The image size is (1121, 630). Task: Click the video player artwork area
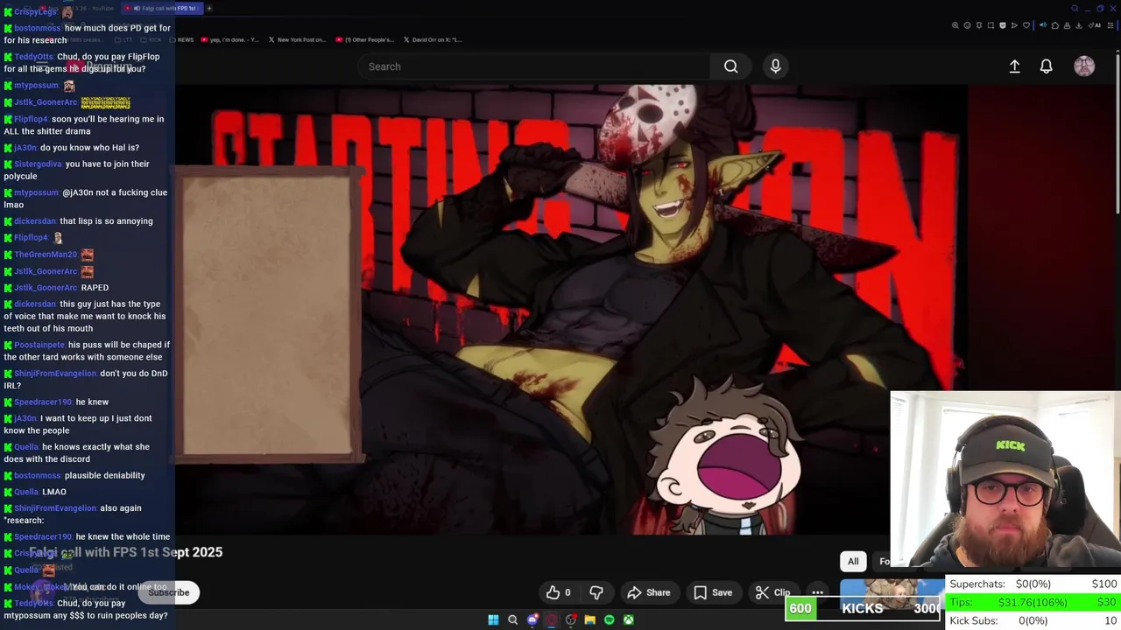[571, 309]
